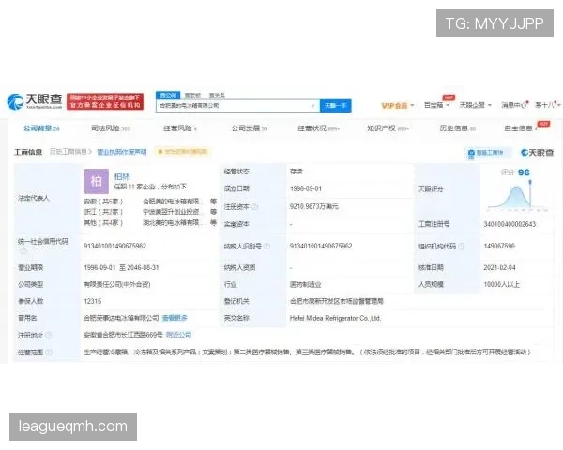Click the snapshot button left of the Tianyancha watermark
Viewport: 563px width, 450px height.
pos(486,153)
